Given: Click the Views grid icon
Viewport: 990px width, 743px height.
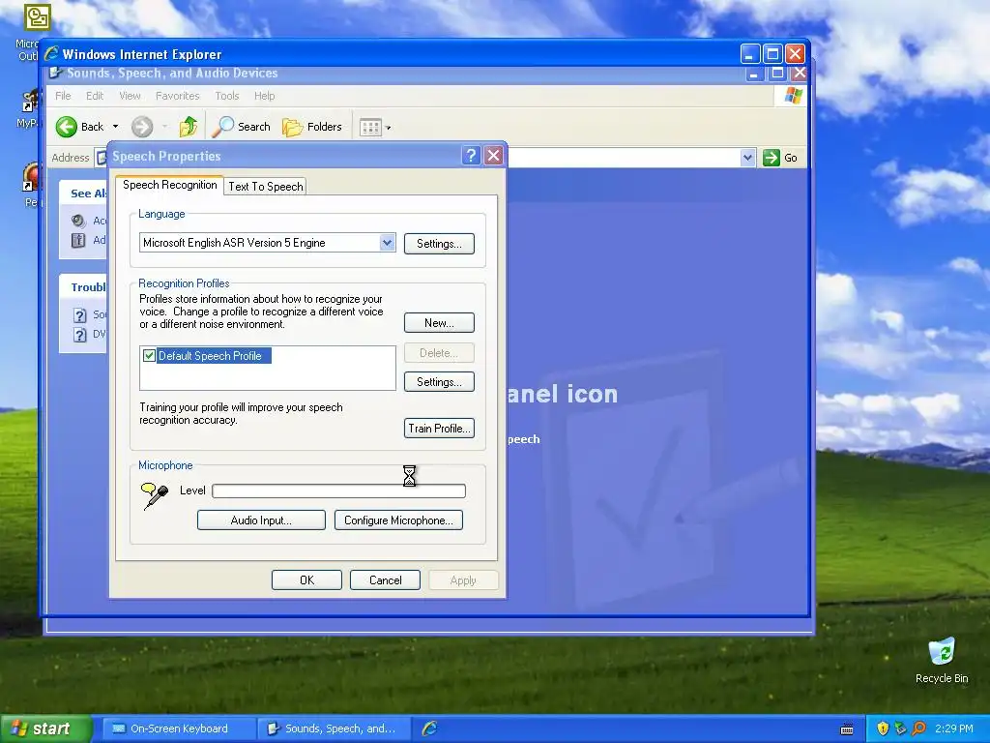Looking at the screenshot, I should pyautogui.click(x=370, y=128).
